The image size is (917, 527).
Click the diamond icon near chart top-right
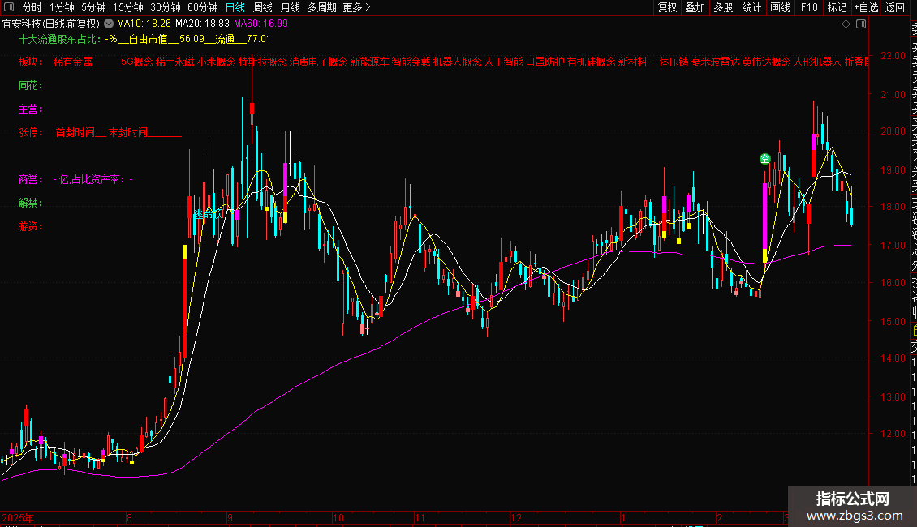pyautogui.click(x=846, y=24)
